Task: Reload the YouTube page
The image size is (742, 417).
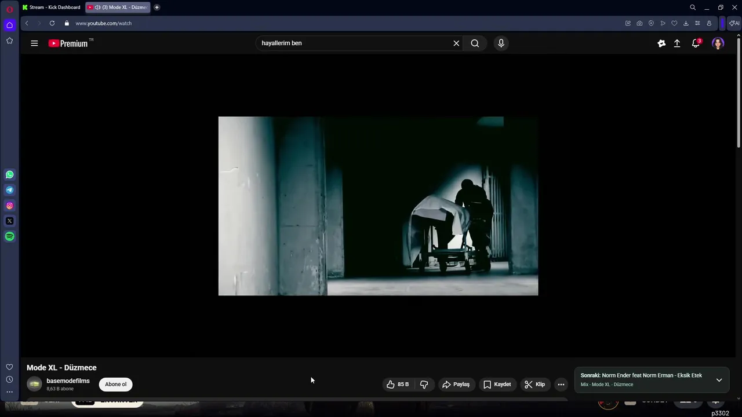Action: click(x=52, y=23)
